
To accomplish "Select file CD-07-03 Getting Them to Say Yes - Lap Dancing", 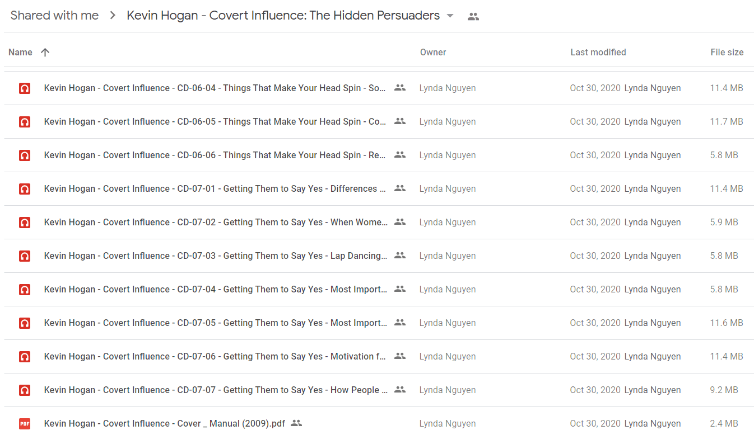I will [x=216, y=256].
